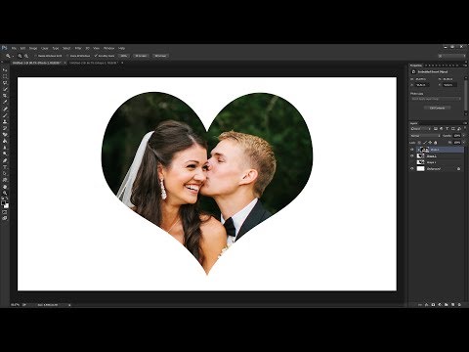The width and height of the screenshot is (469, 352).
Task: Select the History Brush tool
Action: click(x=5, y=128)
